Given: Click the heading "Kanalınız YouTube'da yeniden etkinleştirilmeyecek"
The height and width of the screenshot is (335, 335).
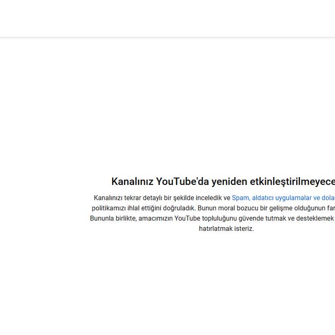Looking at the screenshot, I should tap(223, 181).
